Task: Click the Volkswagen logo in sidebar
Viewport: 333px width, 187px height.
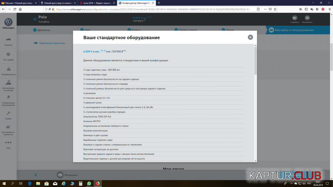Action: tap(8, 23)
